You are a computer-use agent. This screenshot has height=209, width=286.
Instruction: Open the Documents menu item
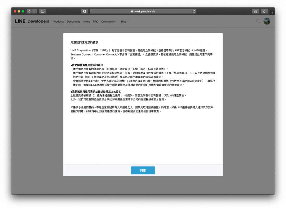(x=73, y=21)
